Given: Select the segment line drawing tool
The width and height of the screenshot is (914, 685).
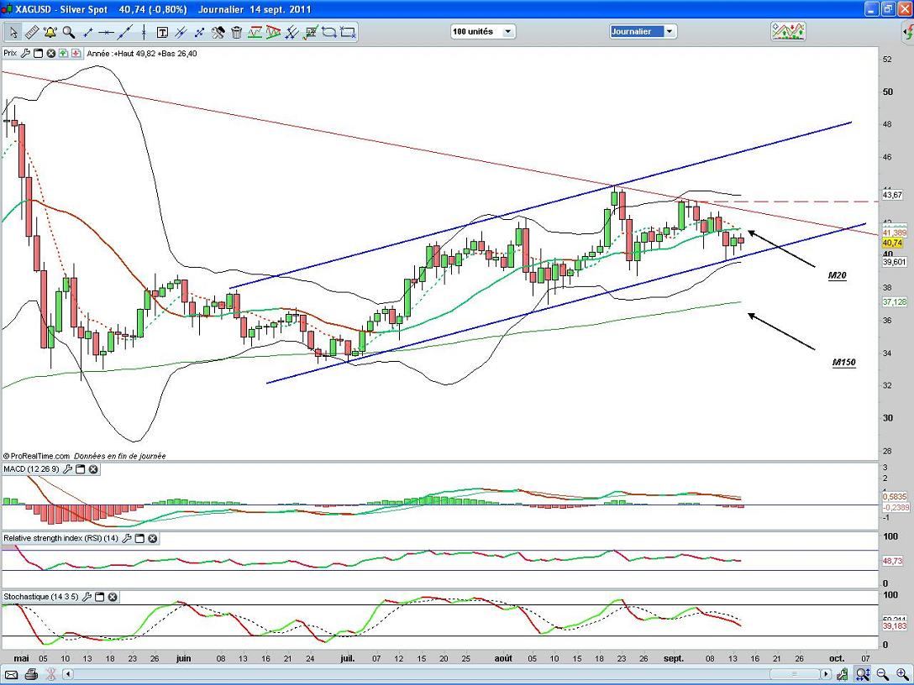Looking at the screenshot, I should (88, 32).
